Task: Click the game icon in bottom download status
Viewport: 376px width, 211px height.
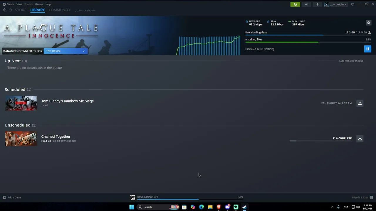Action: point(133,198)
